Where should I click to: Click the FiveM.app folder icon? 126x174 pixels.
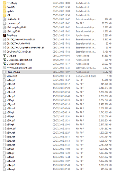pyautogui.click(x=4, y=3)
